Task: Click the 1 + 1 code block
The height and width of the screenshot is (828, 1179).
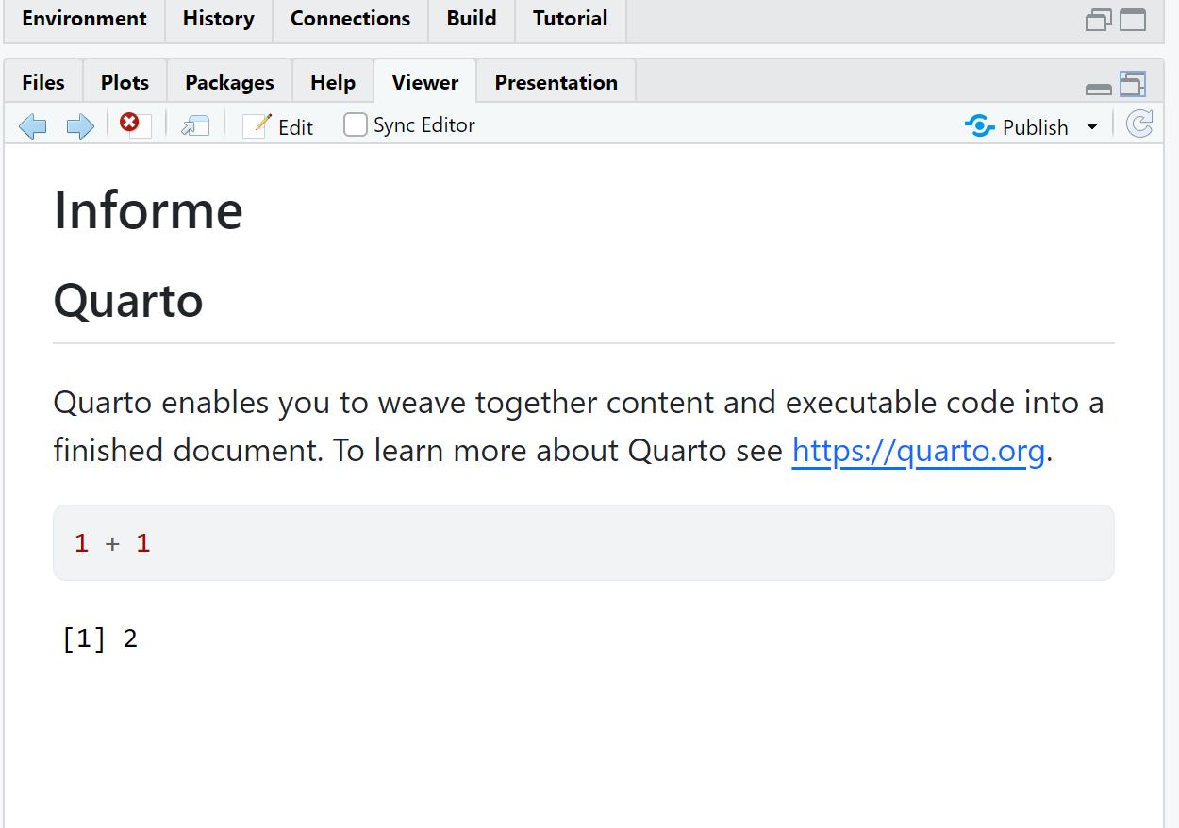Action: pyautogui.click(x=583, y=543)
